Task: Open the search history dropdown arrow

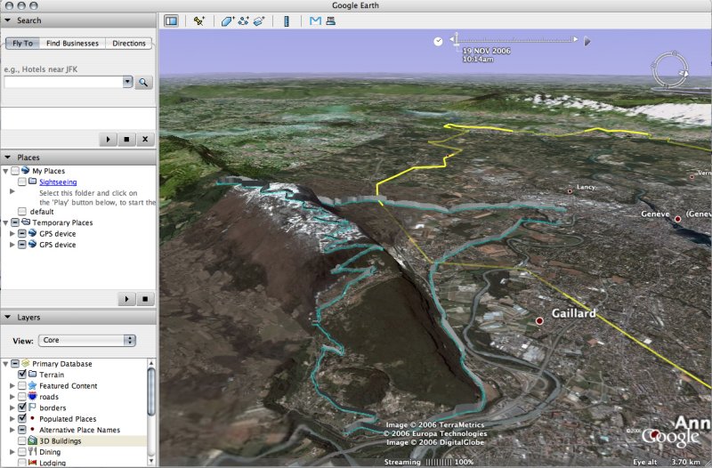Action: click(x=127, y=82)
